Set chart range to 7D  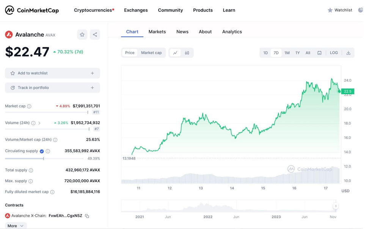coord(276,53)
